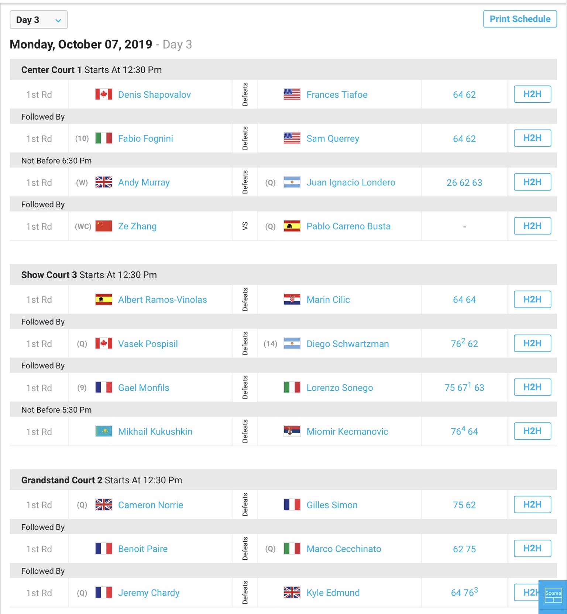Open Pablo Carreno Busta's player link

(x=348, y=226)
